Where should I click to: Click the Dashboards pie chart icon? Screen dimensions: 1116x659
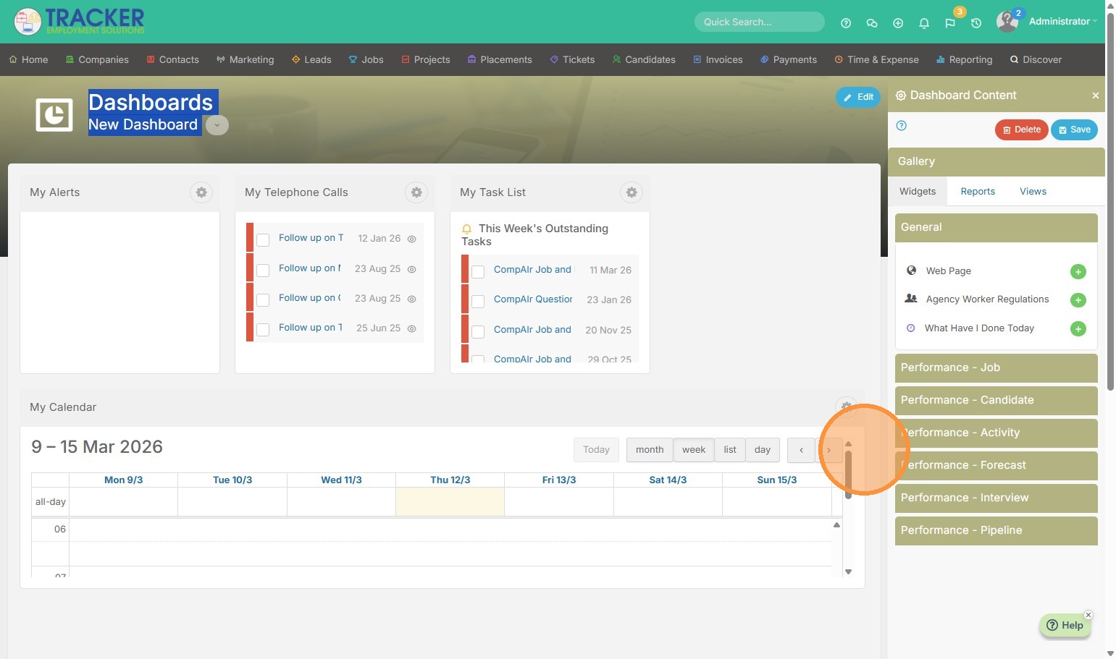(54, 114)
